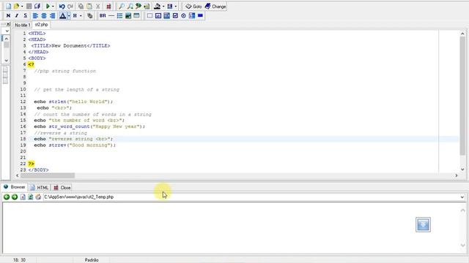Align text right

coord(53,15)
